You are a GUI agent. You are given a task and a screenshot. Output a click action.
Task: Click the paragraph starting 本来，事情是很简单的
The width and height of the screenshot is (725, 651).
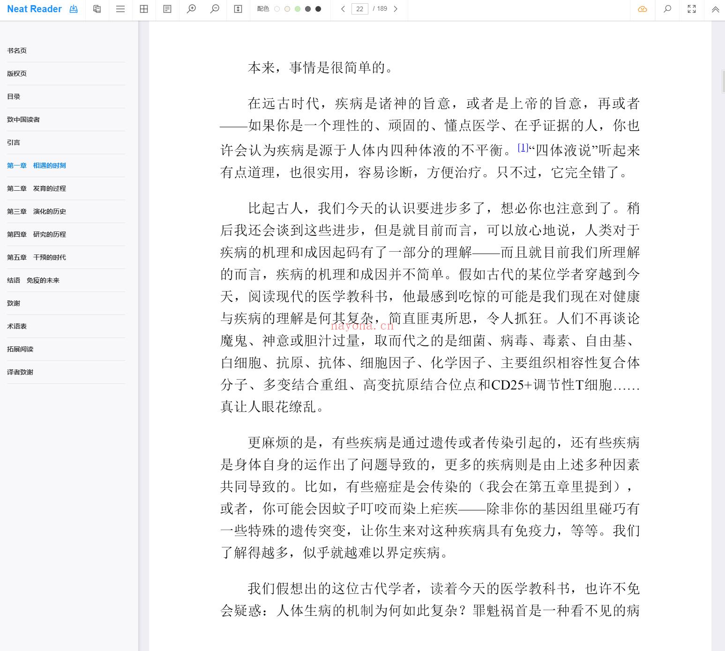[322, 68]
